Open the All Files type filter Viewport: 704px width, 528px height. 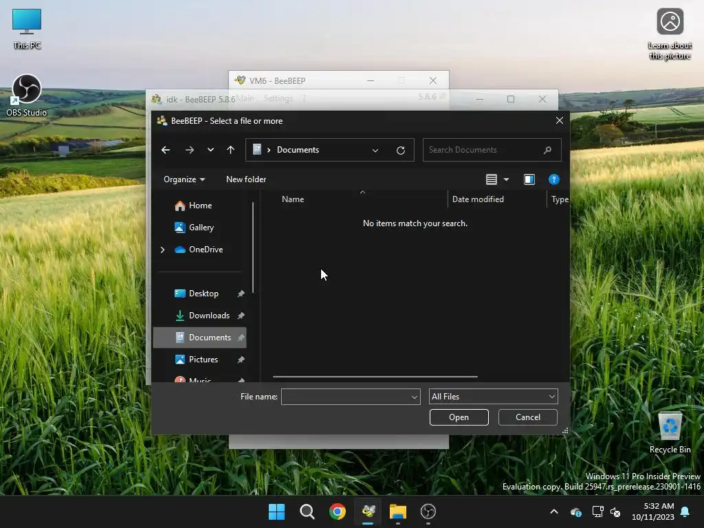point(494,397)
